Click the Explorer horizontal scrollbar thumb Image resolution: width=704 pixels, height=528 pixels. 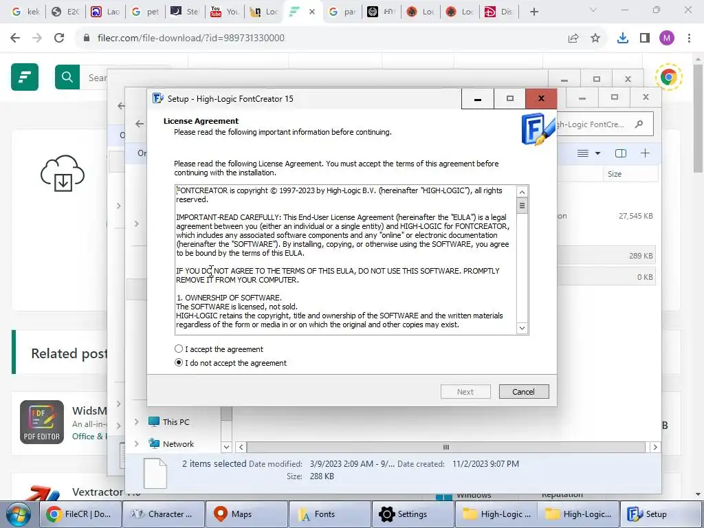point(445,447)
